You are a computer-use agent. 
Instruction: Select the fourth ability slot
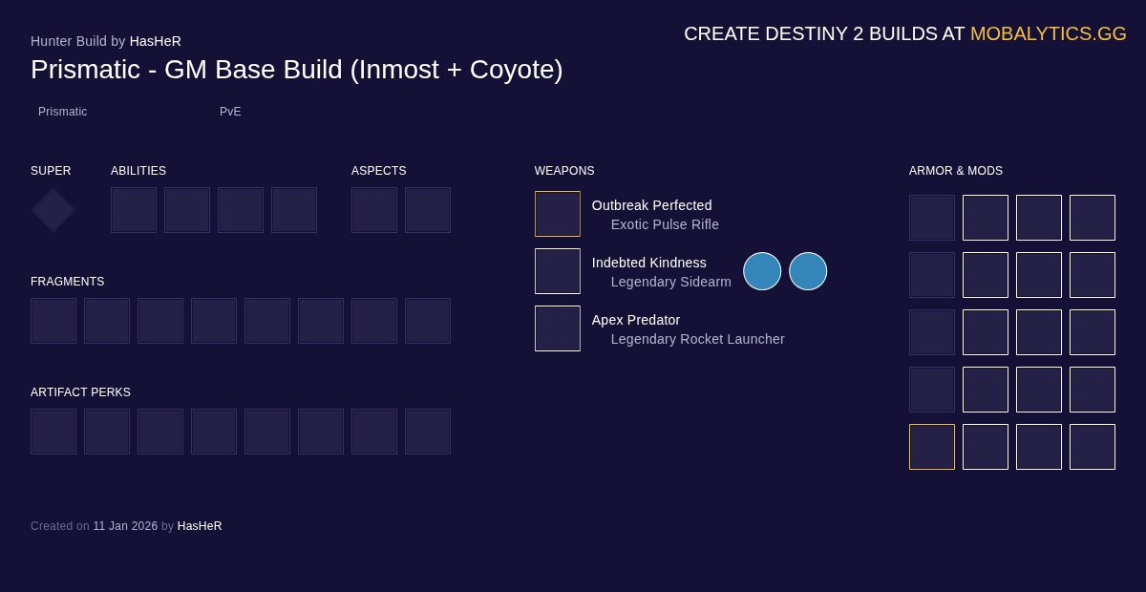[x=294, y=210]
